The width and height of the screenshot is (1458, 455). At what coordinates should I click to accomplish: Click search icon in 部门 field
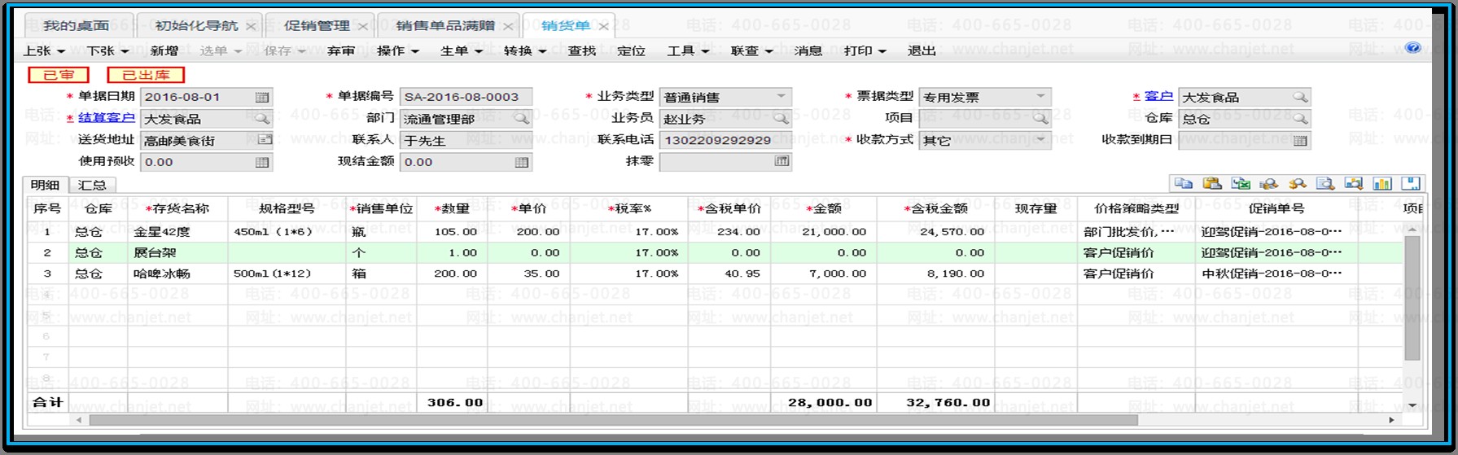coord(522,119)
